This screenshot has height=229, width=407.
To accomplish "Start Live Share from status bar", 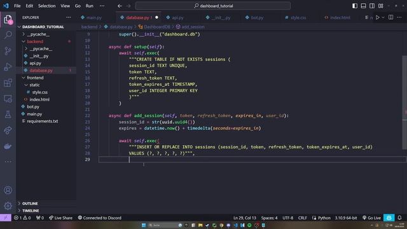I will [x=61, y=218].
